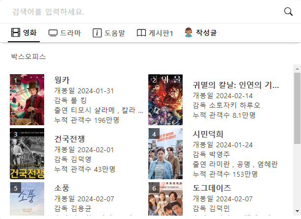This screenshot has width=301, height=219.
Task: Click the 소풍 title link
Action: pyautogui.click(x=62, y=188)
